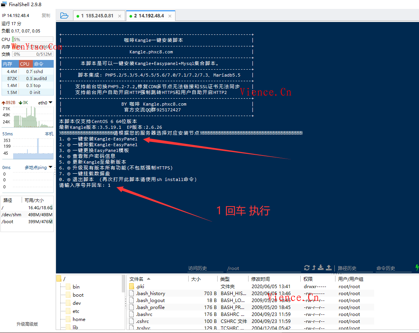Viewport: 419px width, 333px height.
Task: Sort files by 权限 column header
Action: [x=318, y=279]
